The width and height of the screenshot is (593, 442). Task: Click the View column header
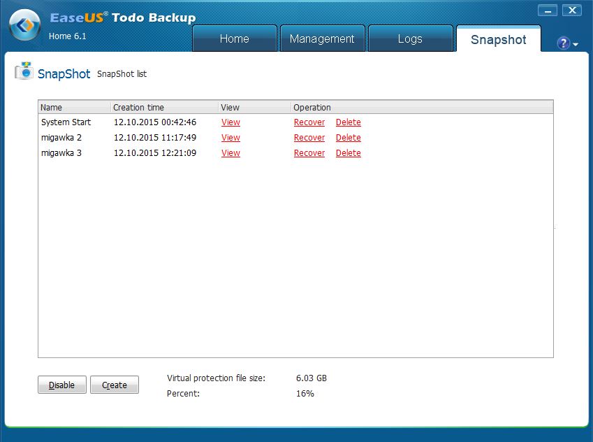(x=254, y=107)
